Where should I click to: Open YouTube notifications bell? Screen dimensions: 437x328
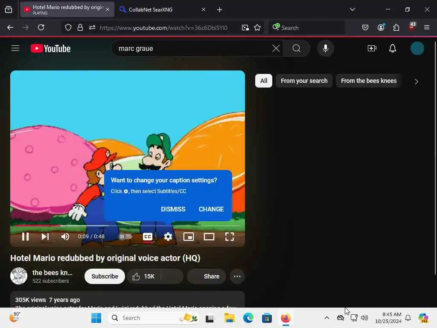pos(393,49)
